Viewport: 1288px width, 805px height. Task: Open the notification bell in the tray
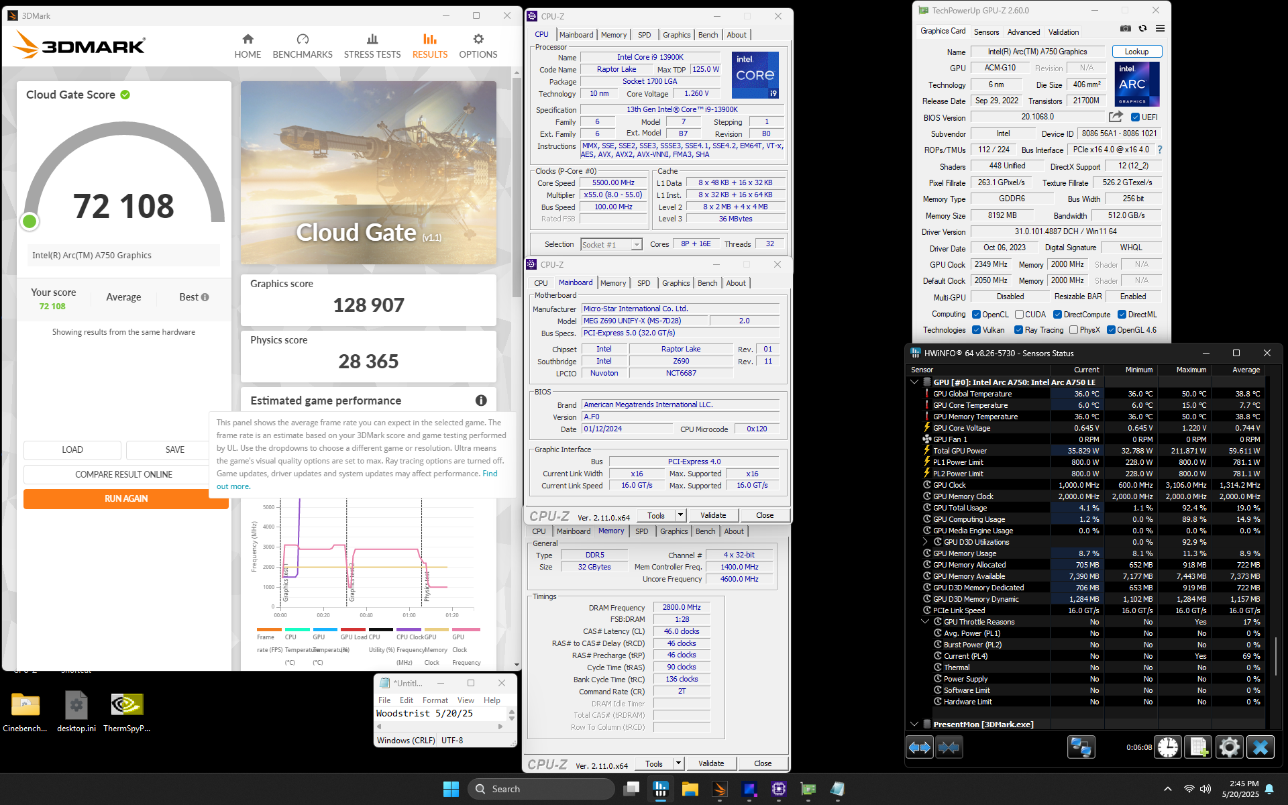pyautogui.click(x=1269, y=789)
